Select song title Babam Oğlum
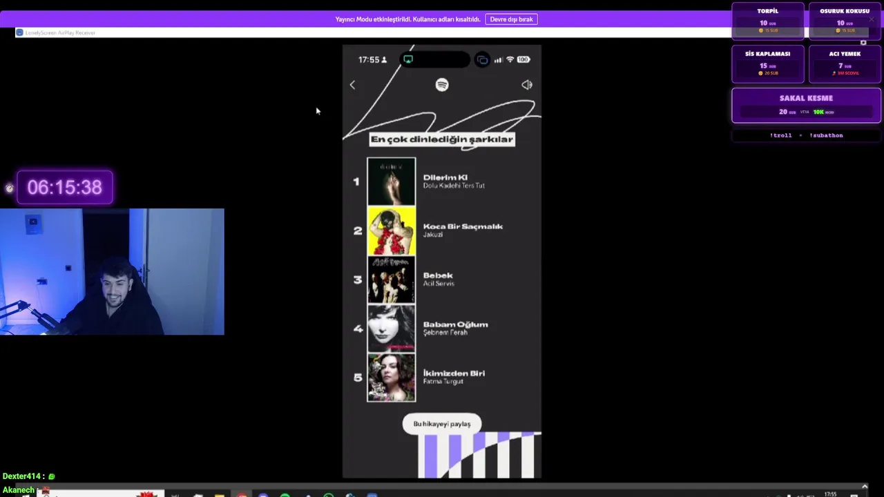Image resolution: width=884 pixels, height=497 pixels. point(455,324)
